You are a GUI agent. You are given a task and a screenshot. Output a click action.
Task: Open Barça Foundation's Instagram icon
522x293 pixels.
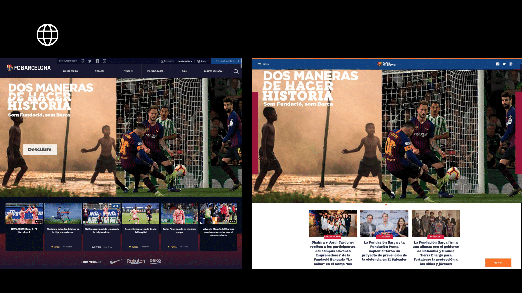pos(511,64)
